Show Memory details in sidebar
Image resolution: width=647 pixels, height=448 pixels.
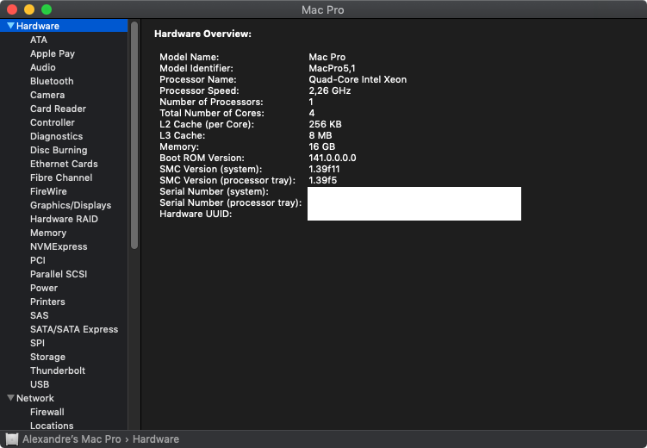(48, 233)
